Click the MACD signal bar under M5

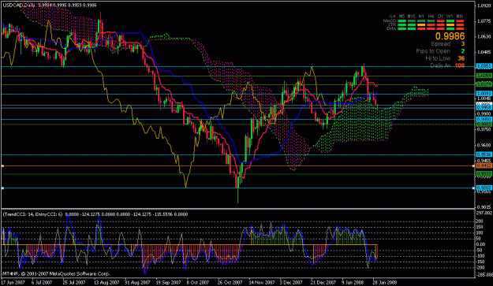pyautogui.click(x=402, y=21)
